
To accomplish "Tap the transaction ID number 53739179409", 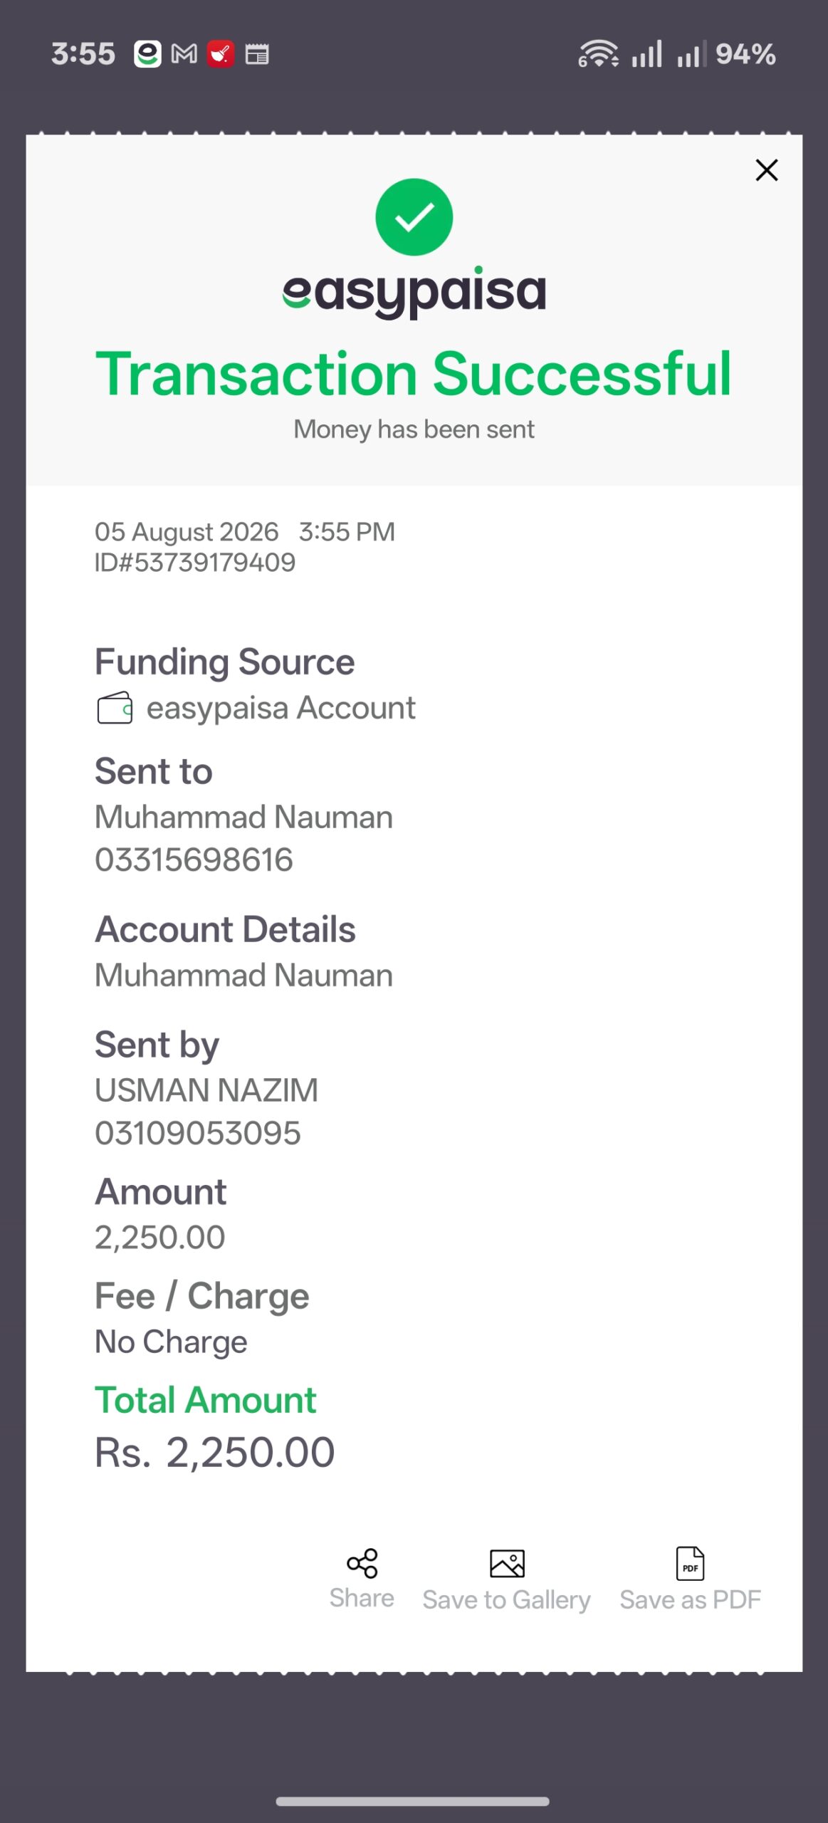I will pyautogui.click(x=214, y=563).
